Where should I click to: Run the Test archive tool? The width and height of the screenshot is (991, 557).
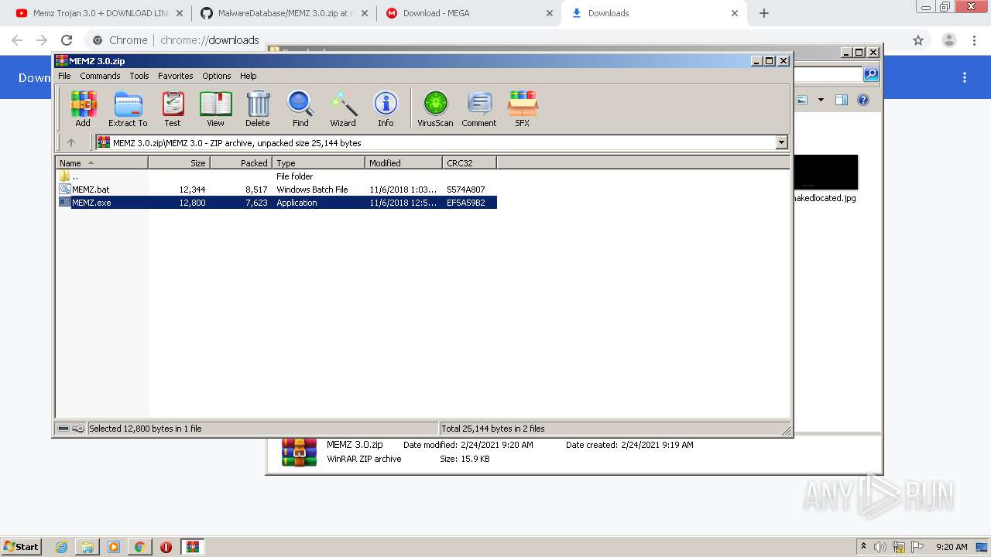click(x=173, y=109)
